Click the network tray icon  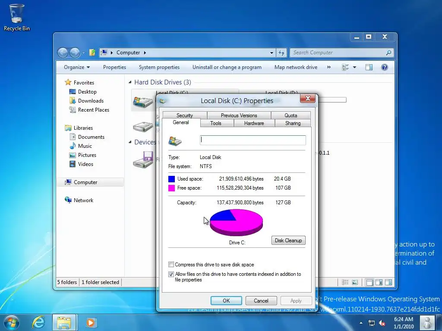372,323
